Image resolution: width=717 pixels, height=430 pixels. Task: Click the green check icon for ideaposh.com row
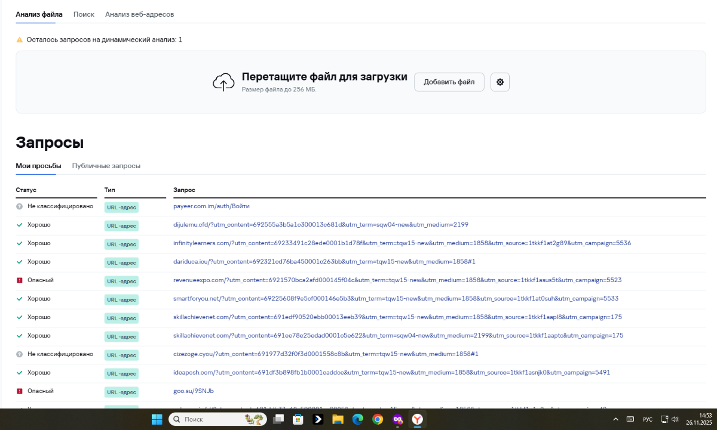point(20,373)
